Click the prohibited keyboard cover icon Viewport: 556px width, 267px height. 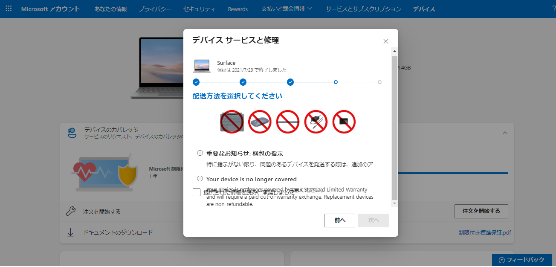pos(232,122)
